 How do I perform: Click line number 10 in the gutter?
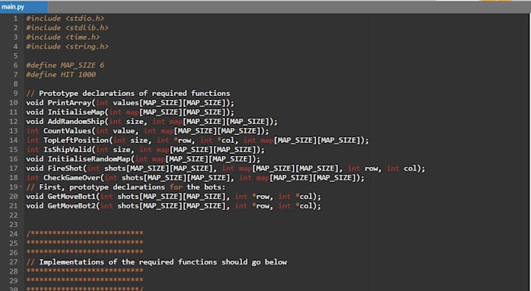click(13, 103)
